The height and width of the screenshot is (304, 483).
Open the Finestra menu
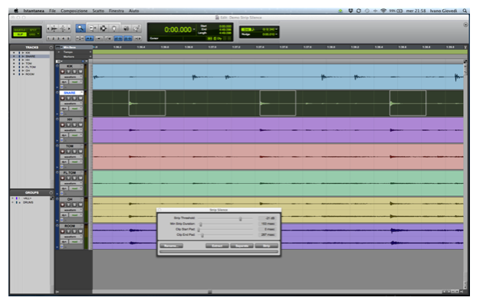tap(117, 11)
